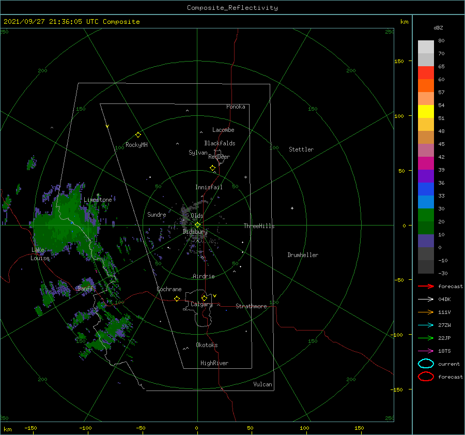Click the yellow diamond marker near RockyMH
This screenshot has width=465, height=435.
pyautogui.click(x=138, y=135)
